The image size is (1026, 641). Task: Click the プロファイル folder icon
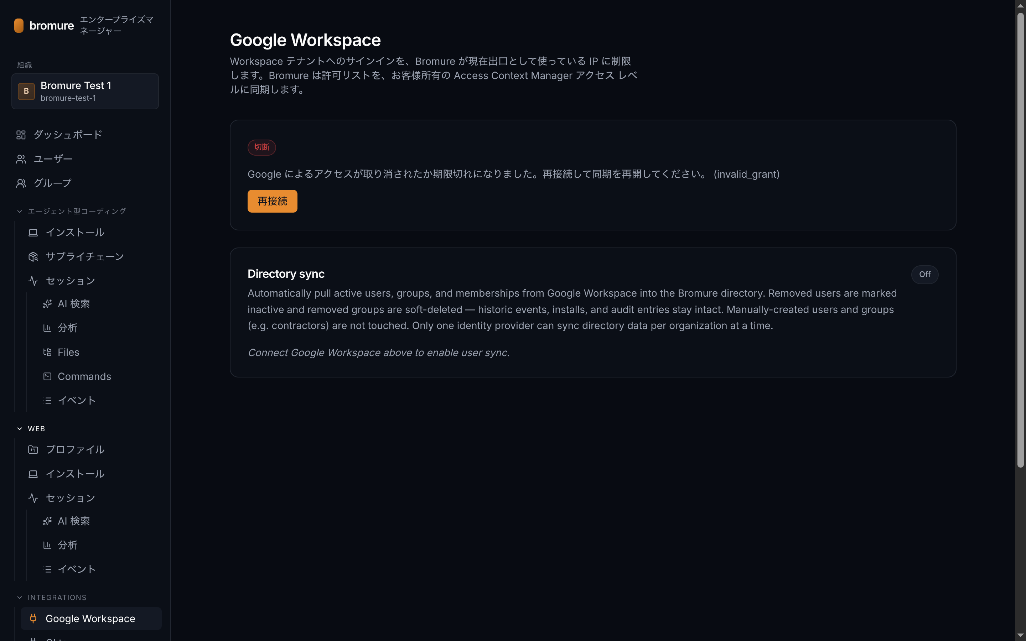(33, 449)
